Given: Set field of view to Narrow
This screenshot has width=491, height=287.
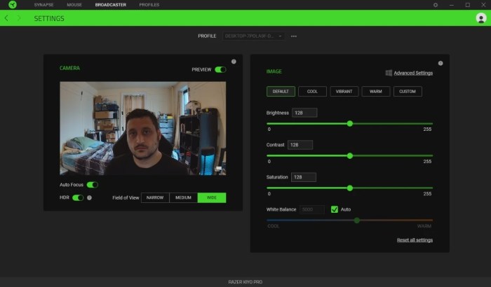Looking at the screenshot, I should coord(155,197).
